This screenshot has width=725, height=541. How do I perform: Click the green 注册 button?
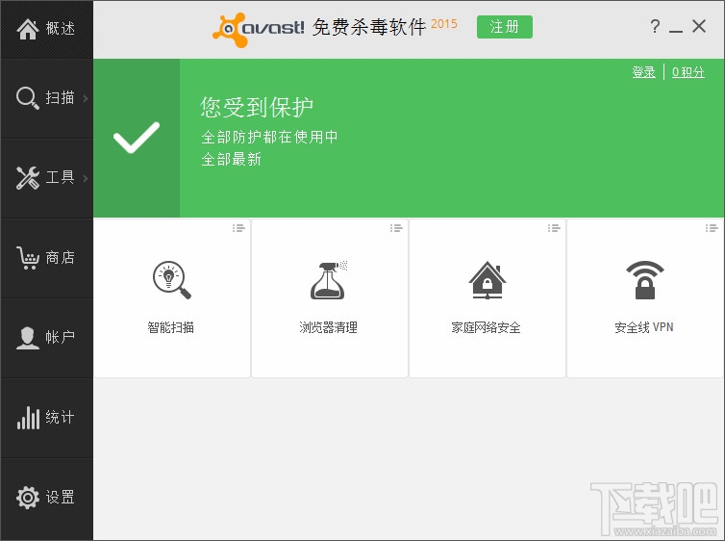coord(505,27)
